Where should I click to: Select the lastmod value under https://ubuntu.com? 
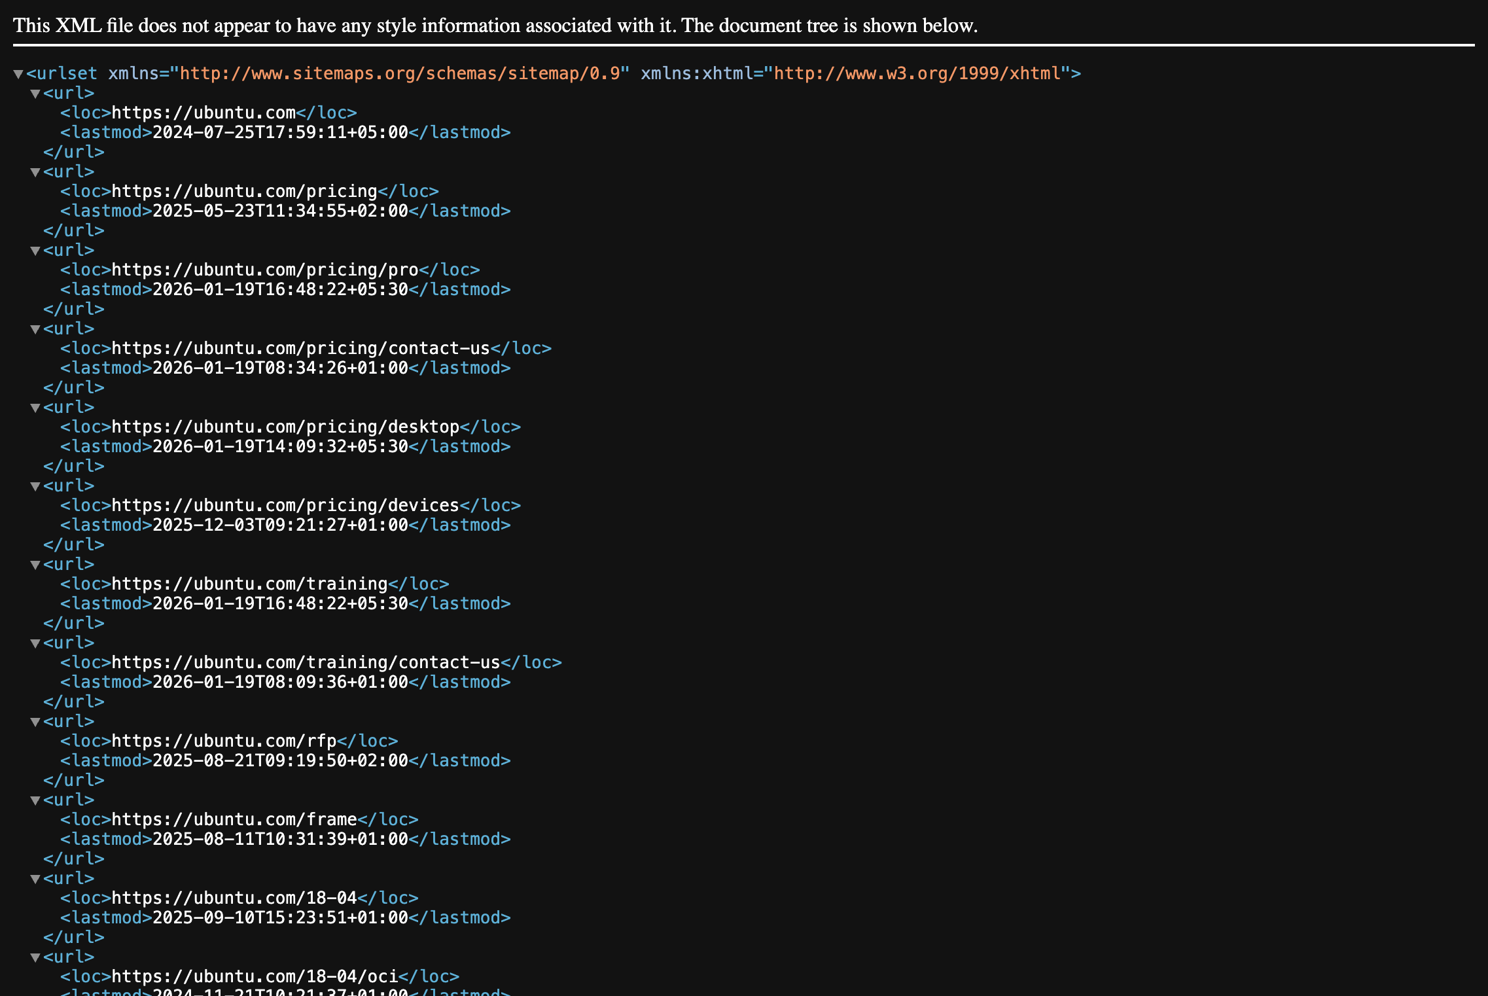click(280, 132)
